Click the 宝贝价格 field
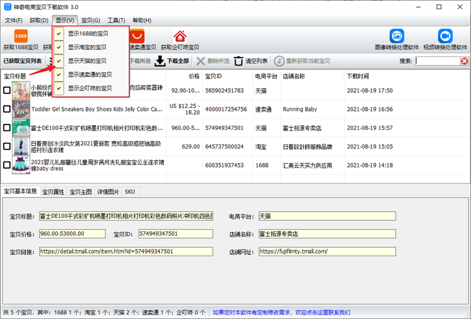 [72, 234]
